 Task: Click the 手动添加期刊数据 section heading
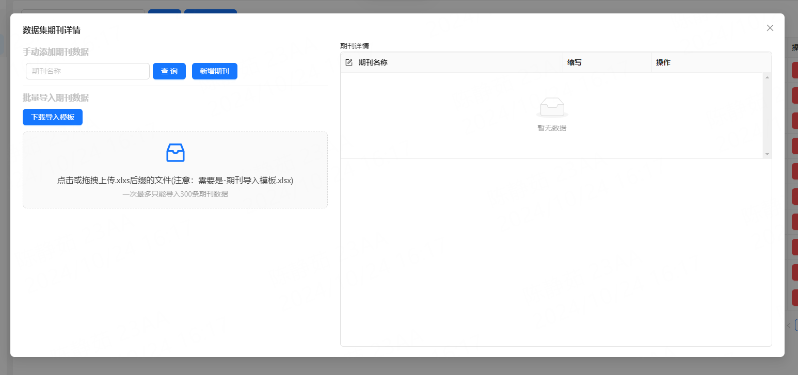coord(56,52)
